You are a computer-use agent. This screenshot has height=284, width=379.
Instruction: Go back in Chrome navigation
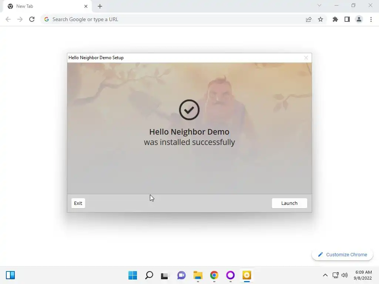tap(8, 19)
